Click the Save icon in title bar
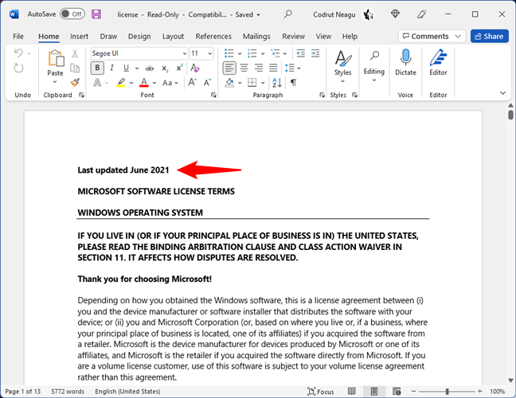 [x=96, y=14]
